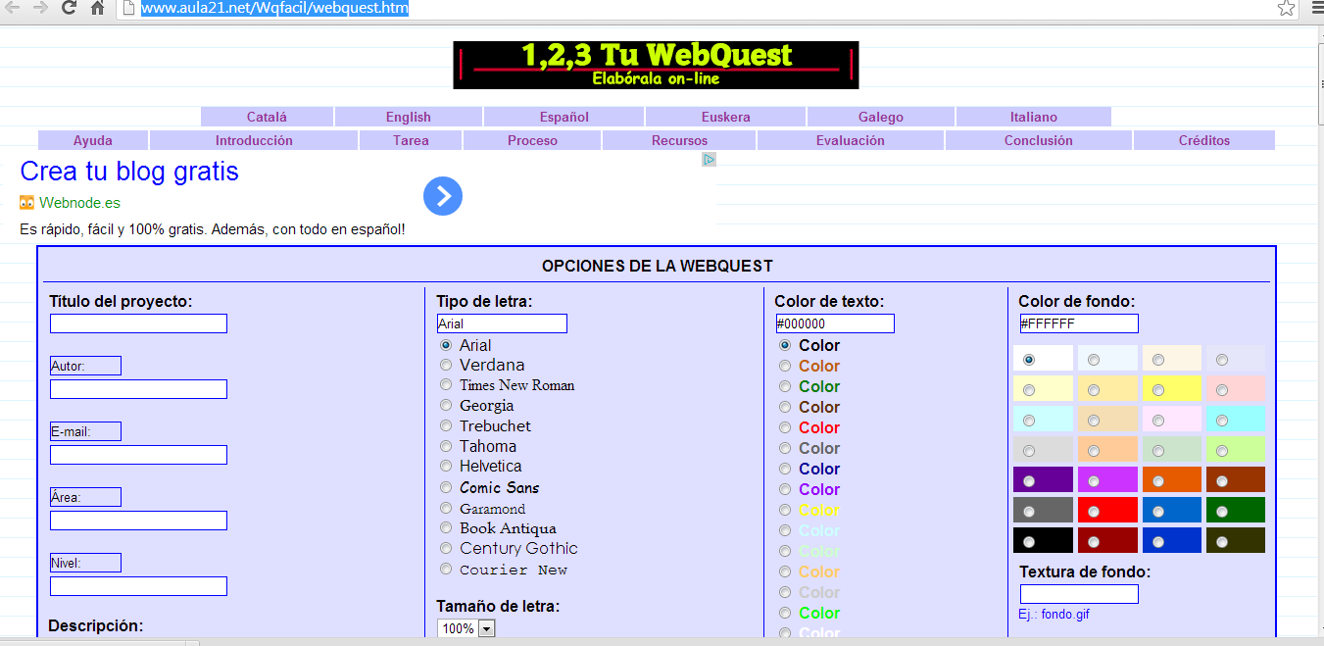Select the black background color swatch
The width and height of the screenshot is (1324, 646).
point(1044,541)
